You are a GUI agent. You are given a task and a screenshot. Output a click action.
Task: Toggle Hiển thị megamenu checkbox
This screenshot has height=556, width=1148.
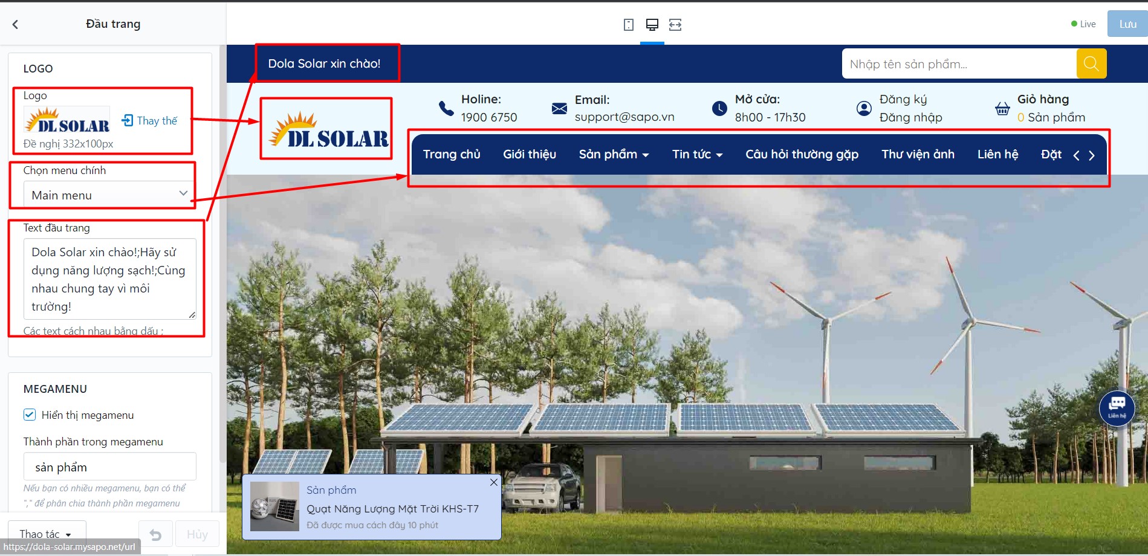click(x=30, y=415)
